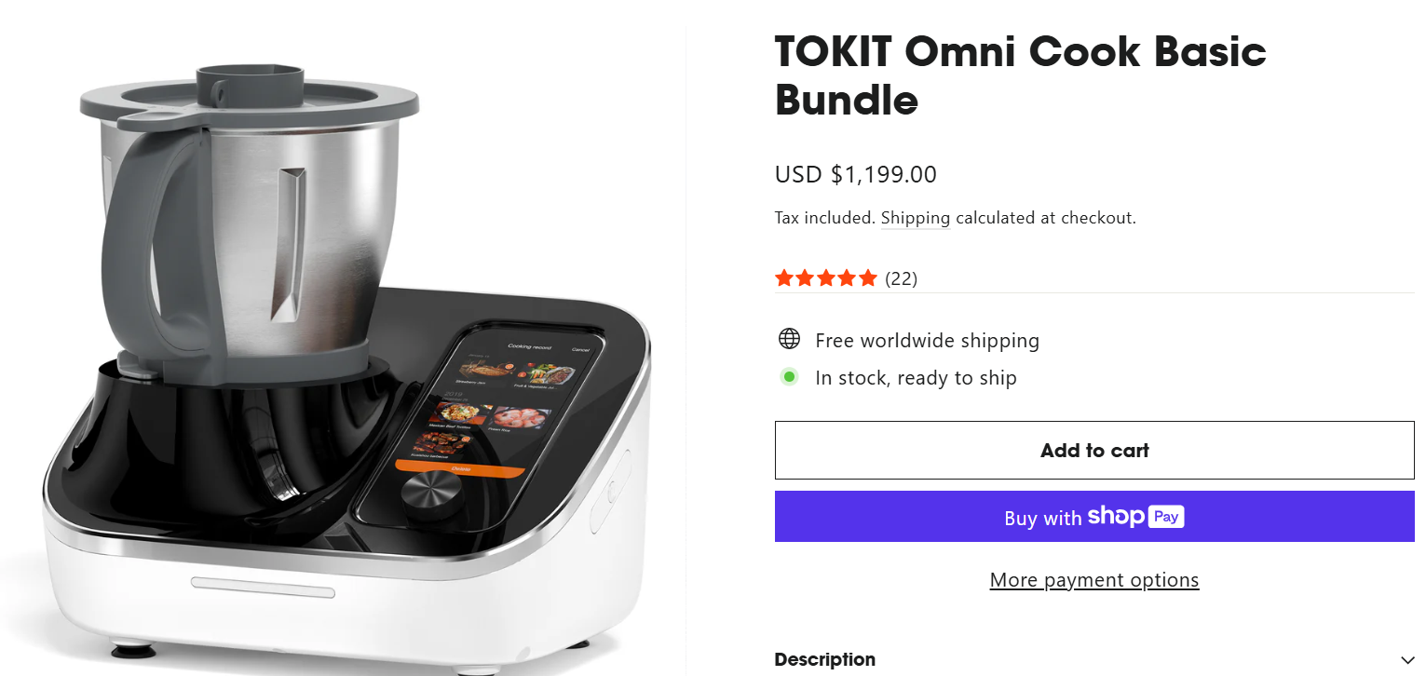Image resolution: width=1426 pixels, height=676 pixels.
Task: Open the (22) reviews count
Action: (901, 277)
